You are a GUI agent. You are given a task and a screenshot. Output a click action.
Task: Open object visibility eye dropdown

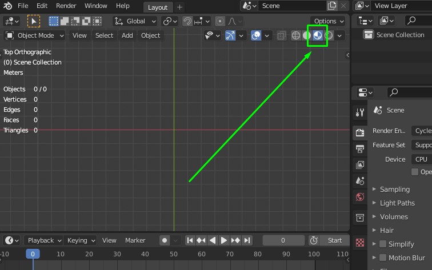[x=213, y=35]
